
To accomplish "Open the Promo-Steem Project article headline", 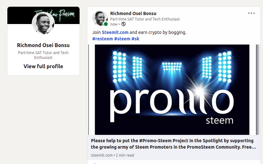I will coord(173,144).
